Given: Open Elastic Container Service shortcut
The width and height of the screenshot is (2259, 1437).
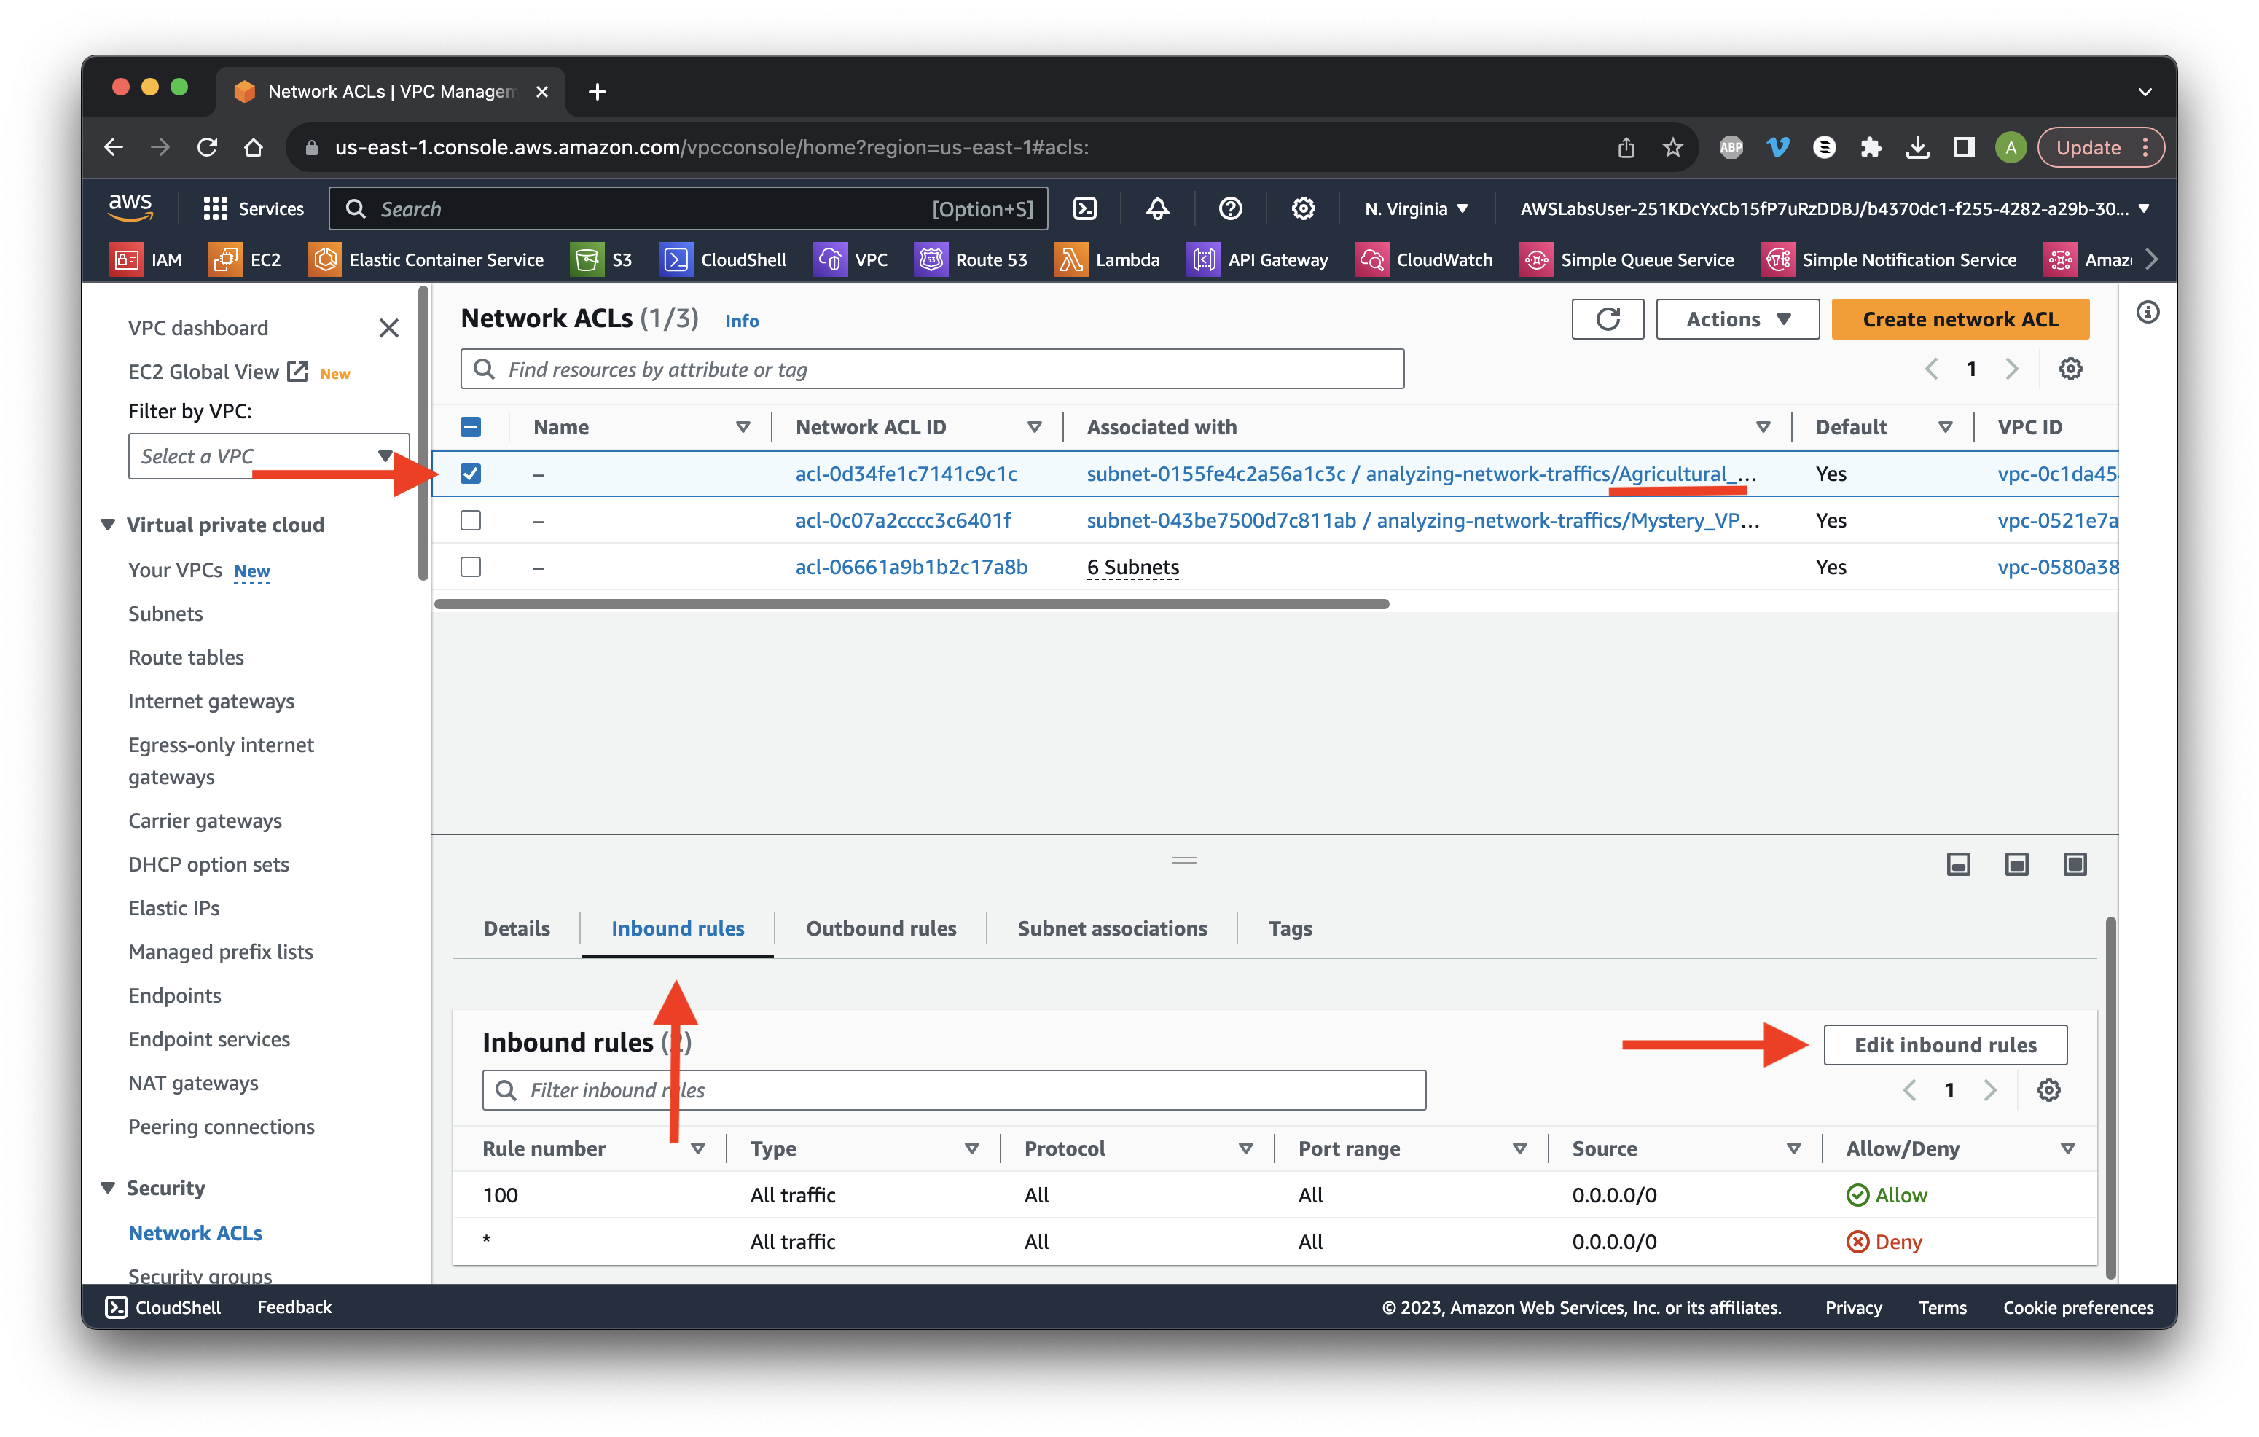Looking at the screenshot, I should point(426,260).
